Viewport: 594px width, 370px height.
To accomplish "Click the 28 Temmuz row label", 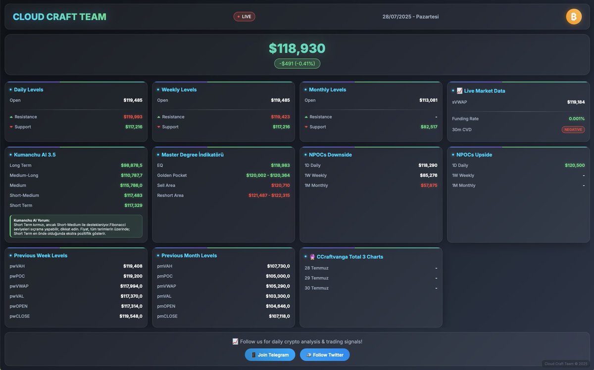I will tap(316, 268).
